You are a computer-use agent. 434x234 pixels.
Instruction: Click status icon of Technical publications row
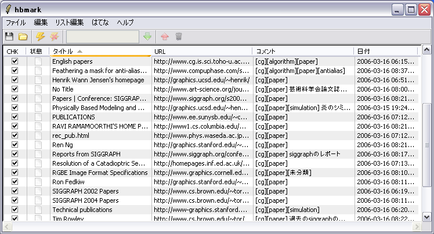tap(38, 210)
